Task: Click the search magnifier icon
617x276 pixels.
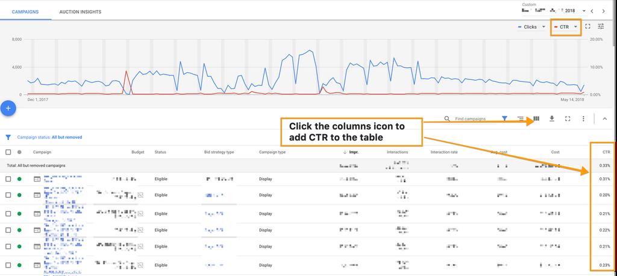Action: click(x=447, y=118)
